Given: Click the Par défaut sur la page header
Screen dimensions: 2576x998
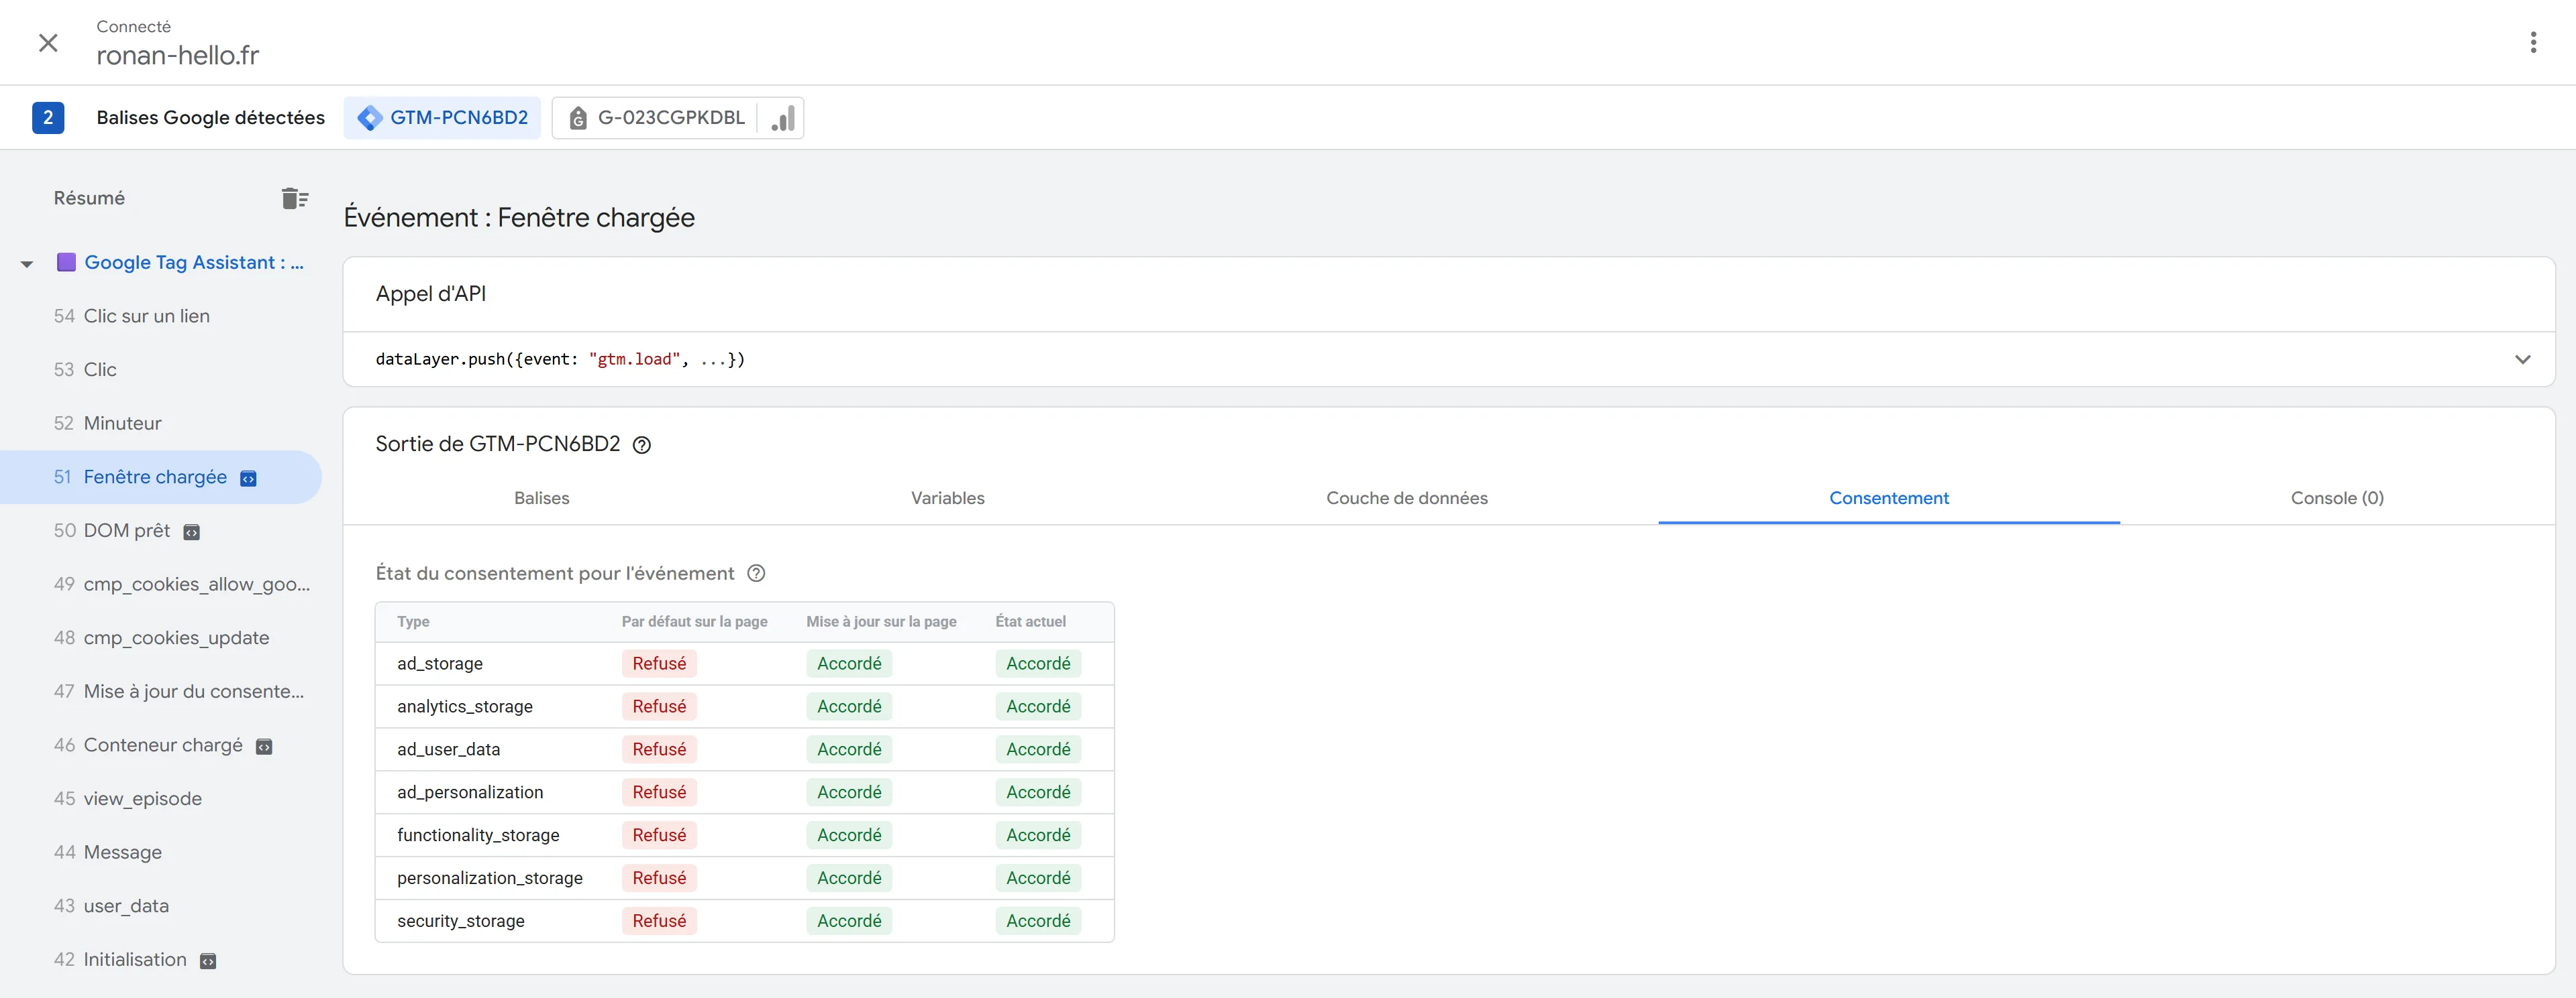Looking at the screenshot, I should (x=695, y=621).
